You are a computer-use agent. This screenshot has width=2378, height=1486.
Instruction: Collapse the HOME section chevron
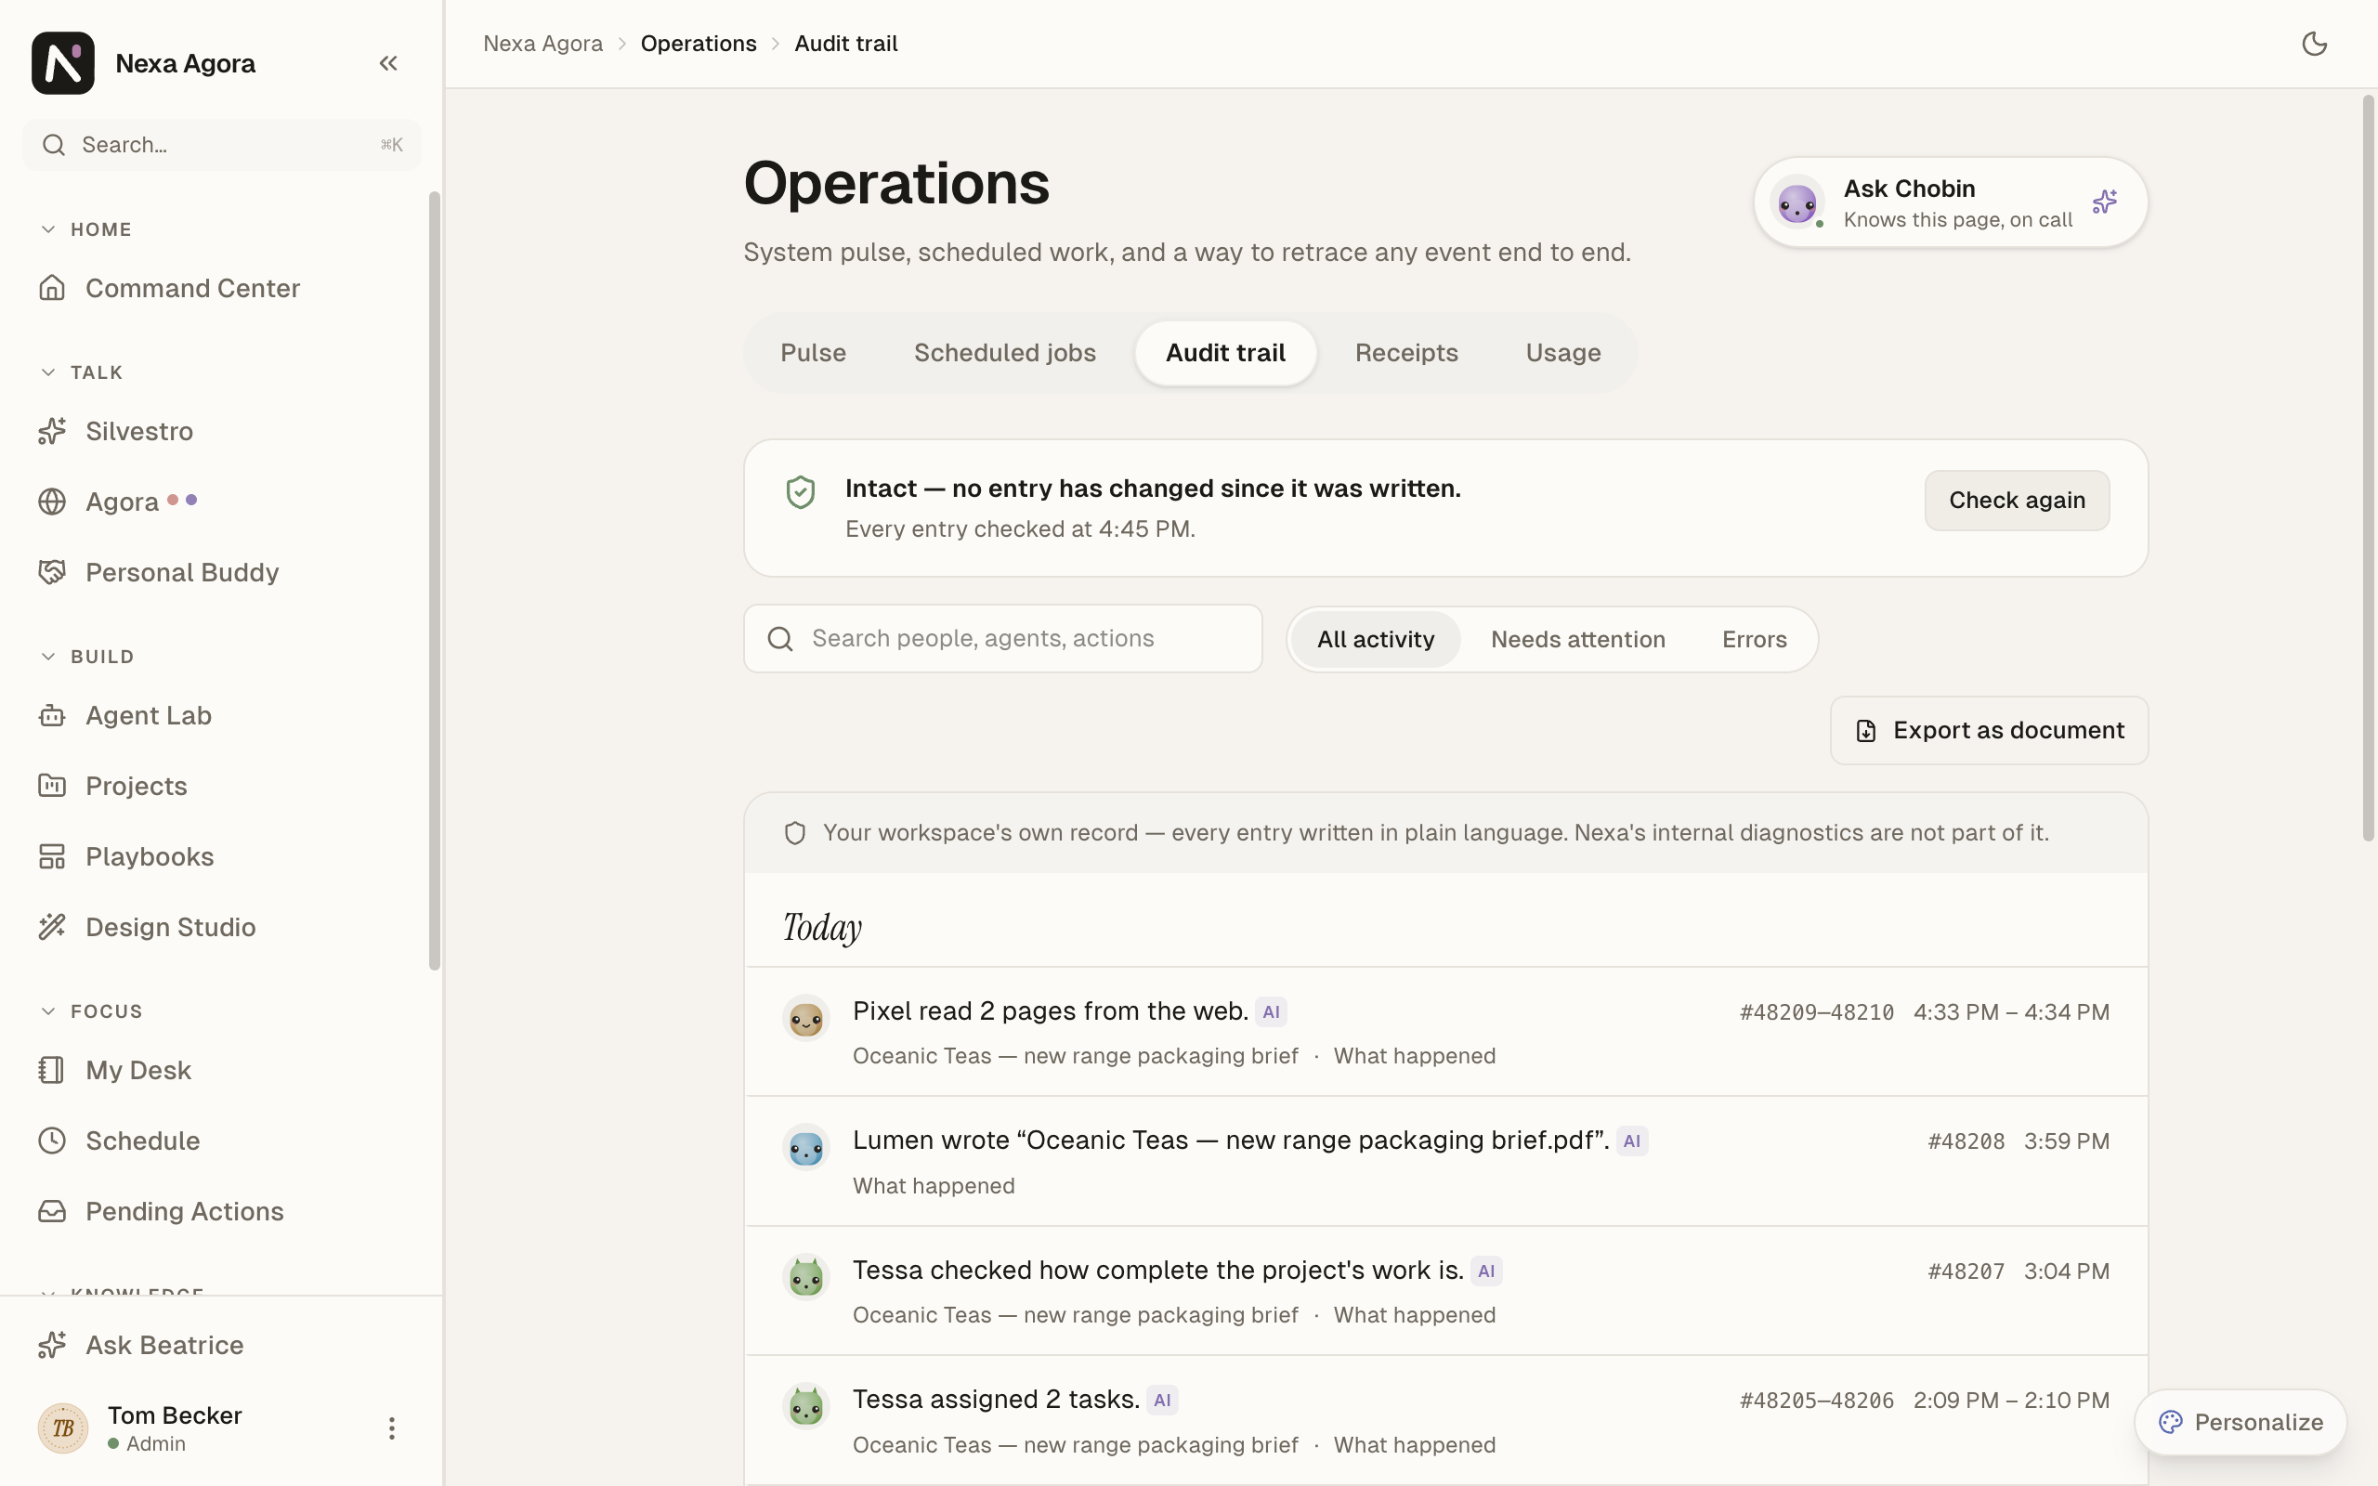point(48,229)
